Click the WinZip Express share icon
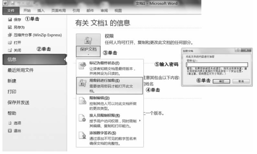This screenshot has width=257, height=154. (x=10, y=35)
